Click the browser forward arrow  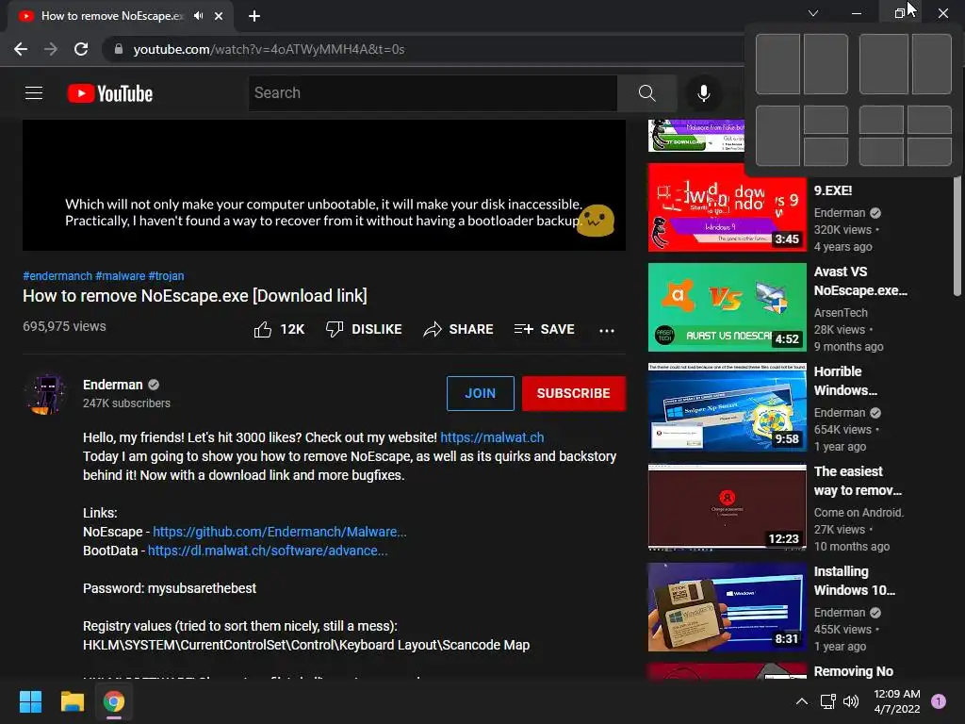(x=51, y=49)
